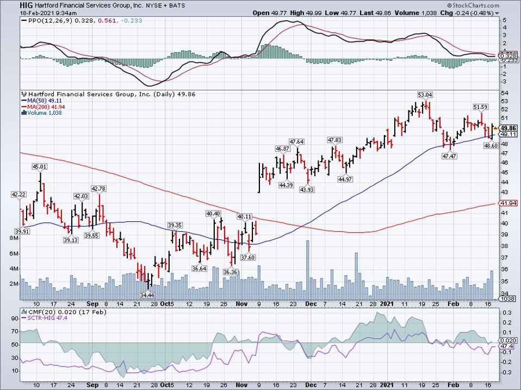Click the 43.93 low price label
Screen dimensions: 521x390
307,190
